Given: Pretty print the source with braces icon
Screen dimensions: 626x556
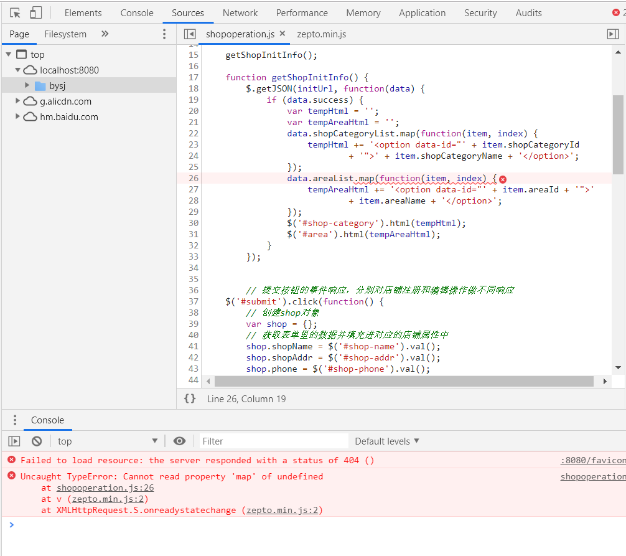Looking at the screenshot, I should pyautogui.click(x=190, y=398).
